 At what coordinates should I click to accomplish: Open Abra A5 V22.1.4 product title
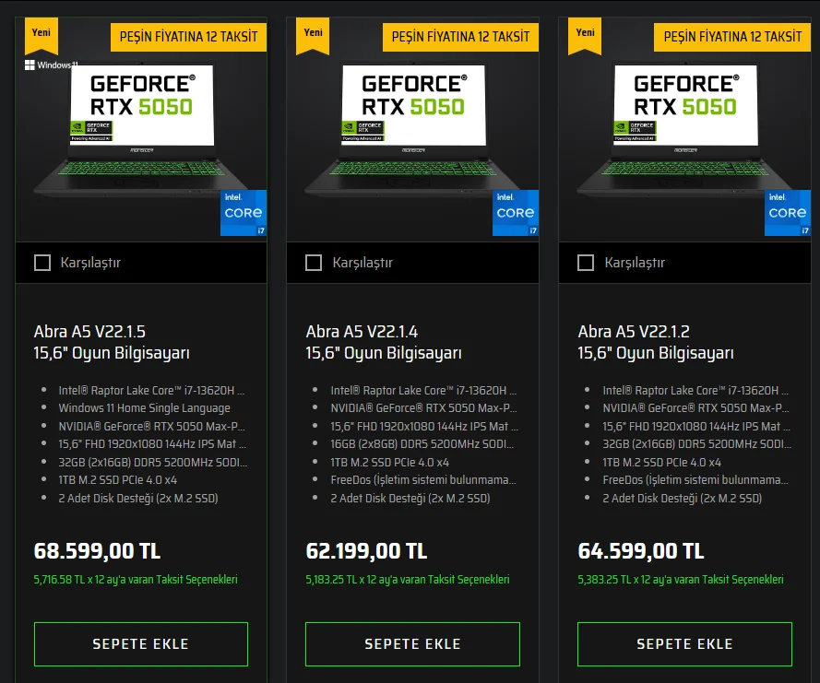point(384,342)
